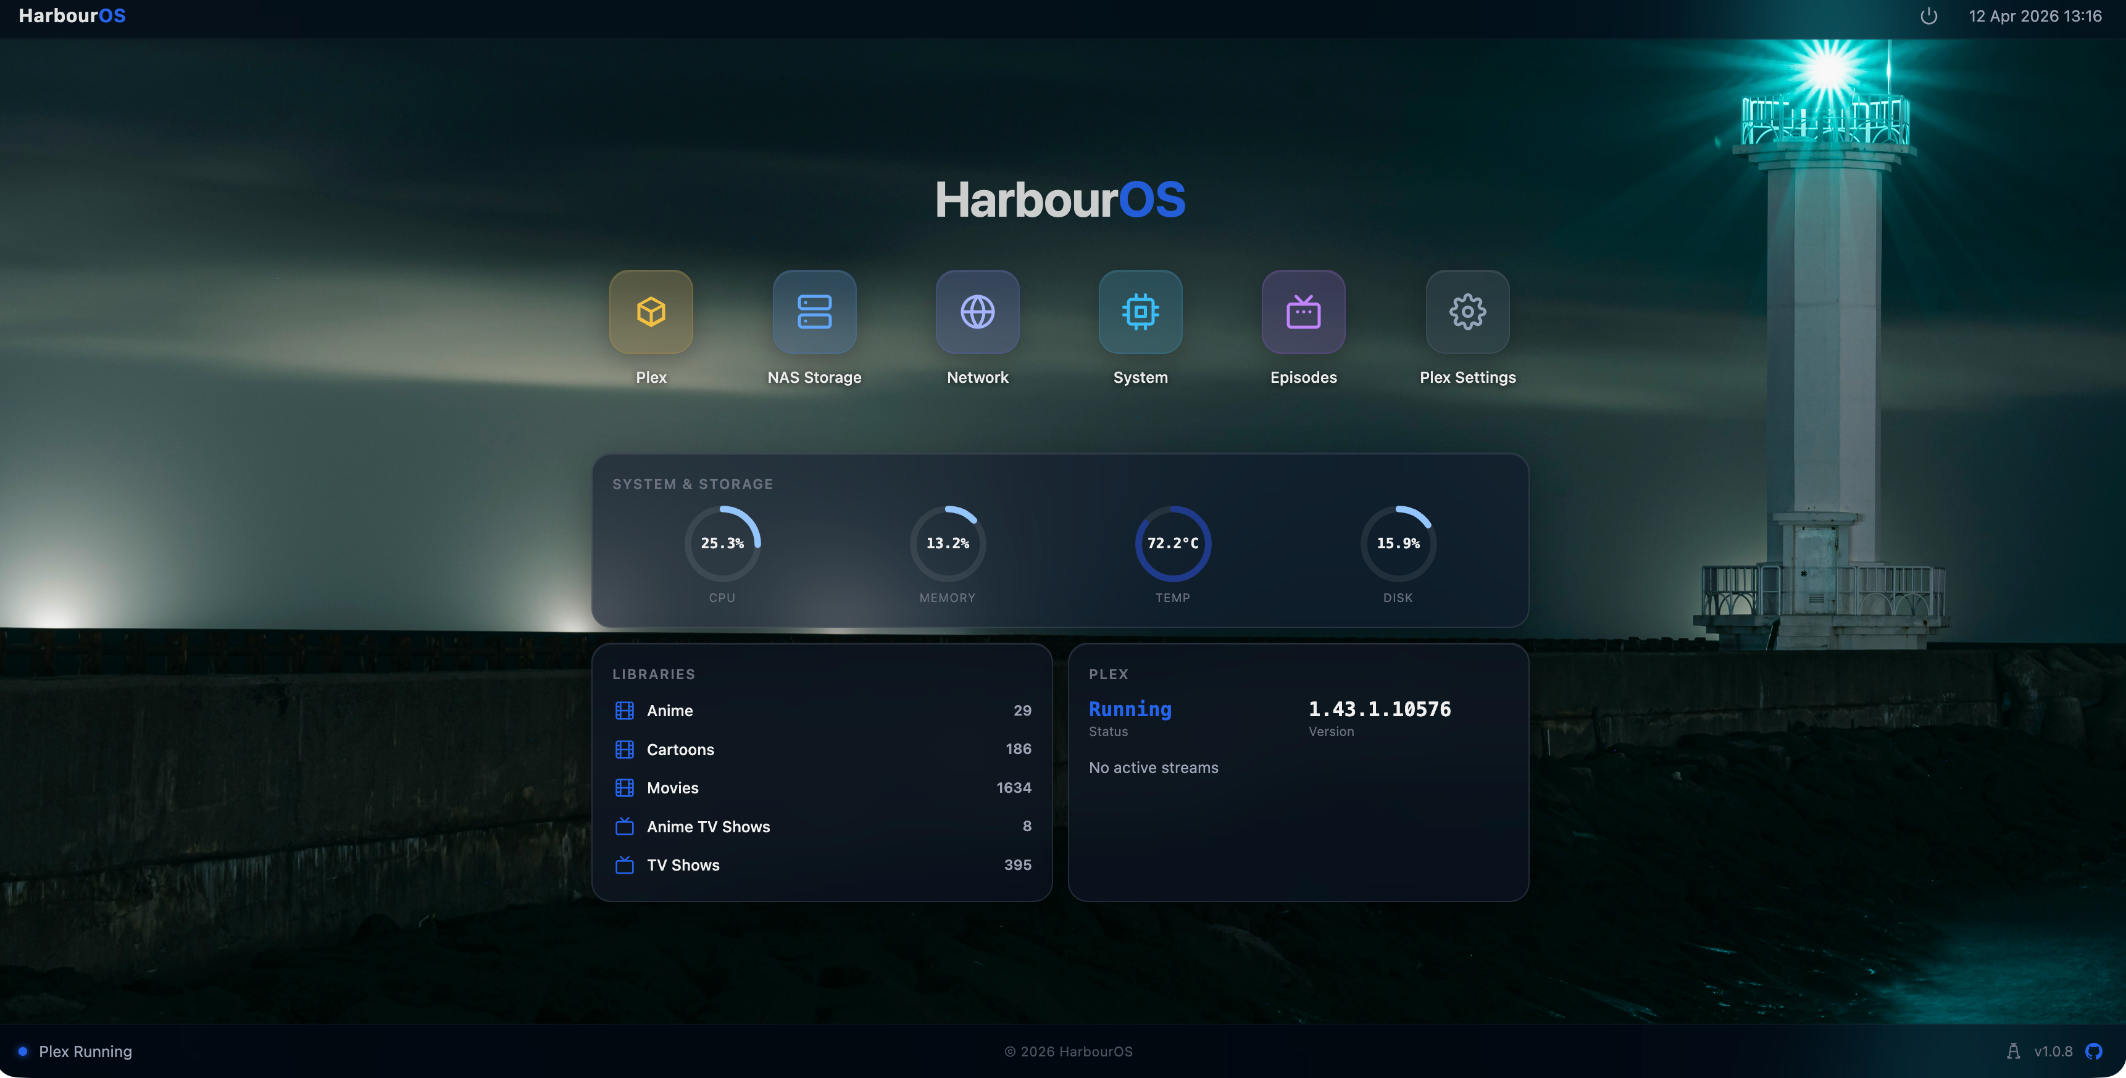Select the Anime TV Shows library name
This screenshot has height=1078, width=2126.
coord(708,826)
